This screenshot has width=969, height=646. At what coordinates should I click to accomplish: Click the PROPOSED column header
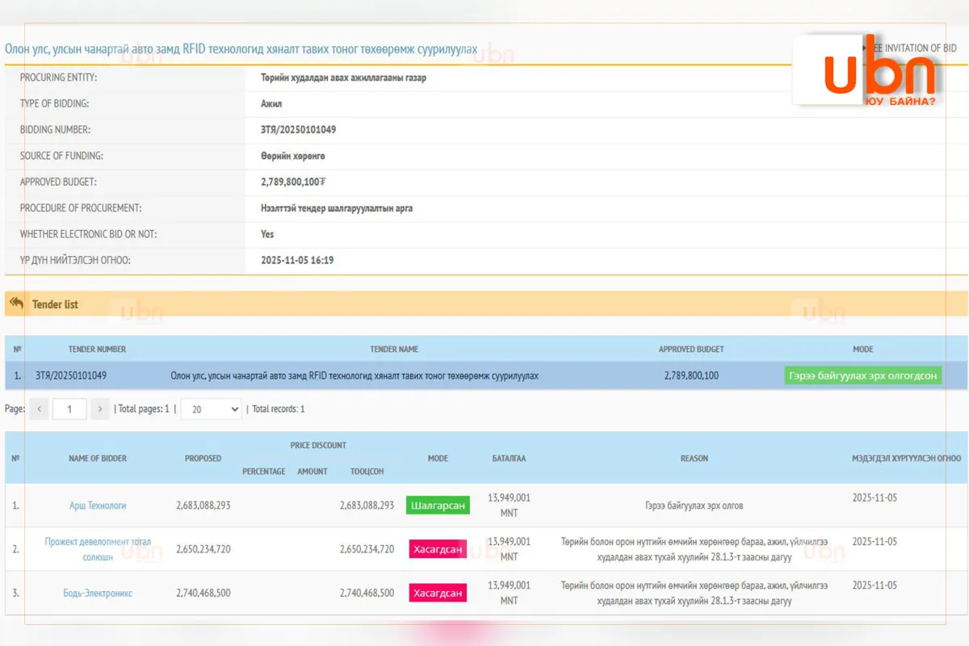click(203, 459)
